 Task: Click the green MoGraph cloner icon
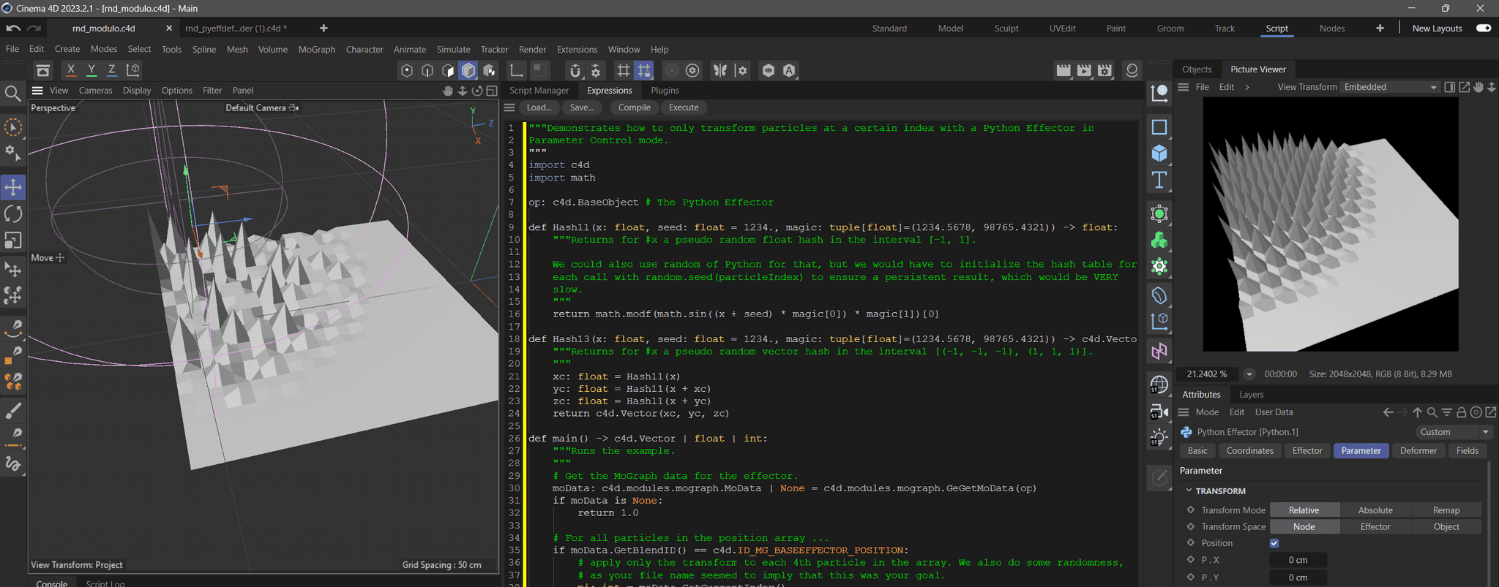pyautogui.click(x=1159, y=241)
